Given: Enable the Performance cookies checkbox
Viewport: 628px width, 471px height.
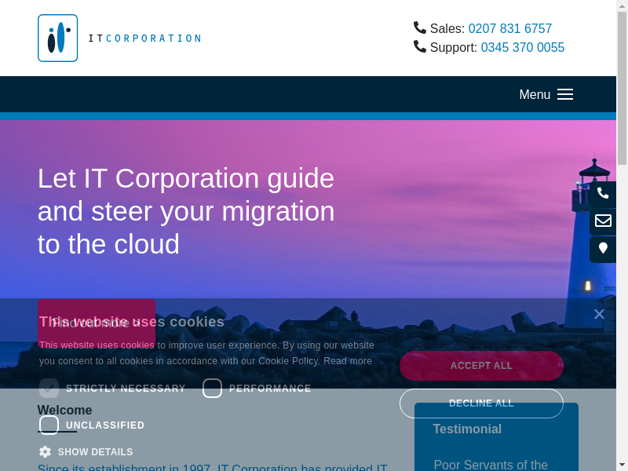Looking at the screenshot, I should tap(213, 389).
